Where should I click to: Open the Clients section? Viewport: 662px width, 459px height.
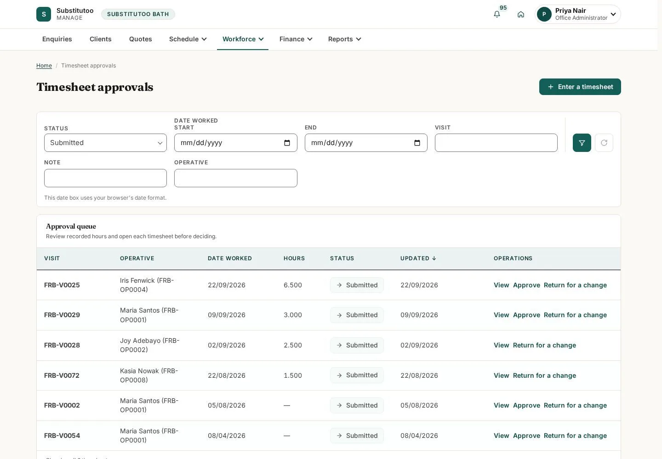click(x=101, y=39)
